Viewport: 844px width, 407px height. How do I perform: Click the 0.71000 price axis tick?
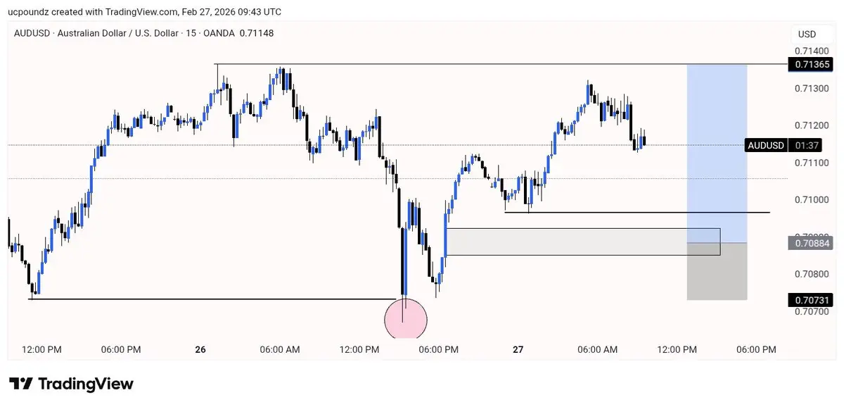click(812, 200)
